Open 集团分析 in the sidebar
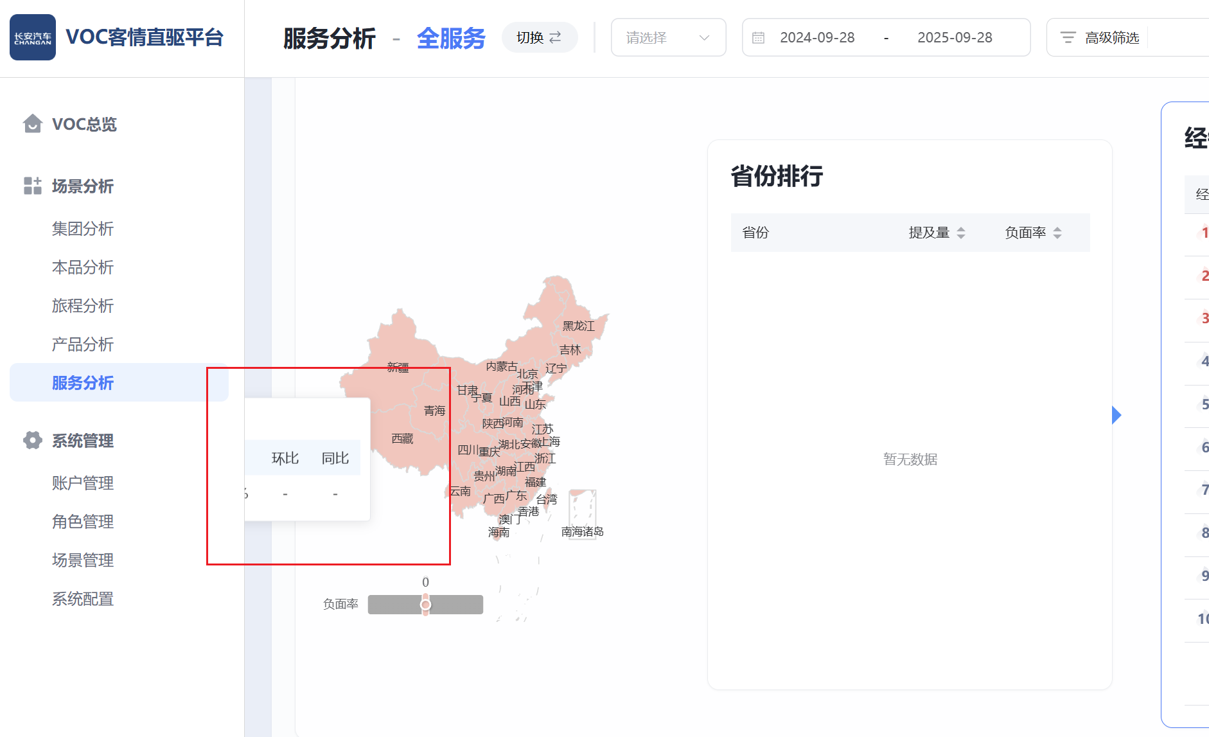Screen dimensions: 1209x737 coord(82,229)
